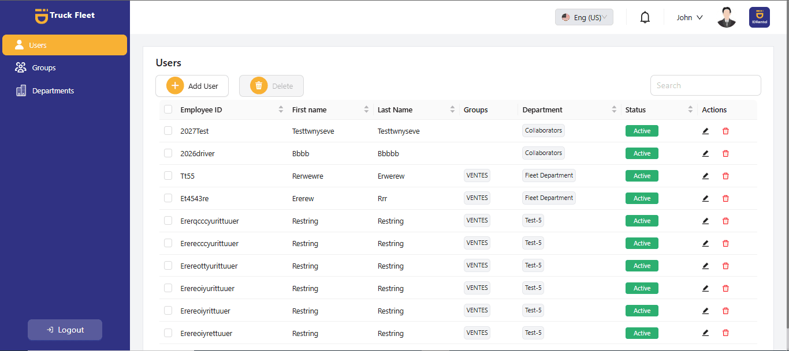789x351 pixels.
Task: Select the Ererecccyurittuuer checkbox
Action: point(168,243)
